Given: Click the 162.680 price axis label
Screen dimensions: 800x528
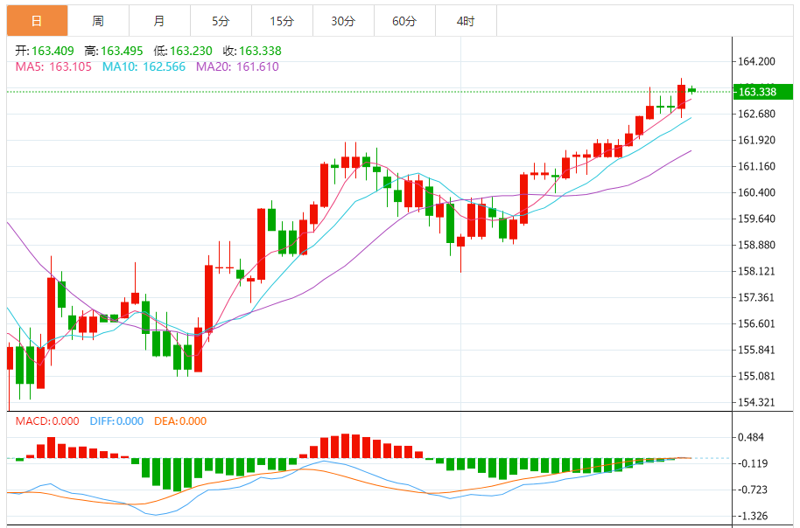Looking at the screenshot, I should coord(757,114).
